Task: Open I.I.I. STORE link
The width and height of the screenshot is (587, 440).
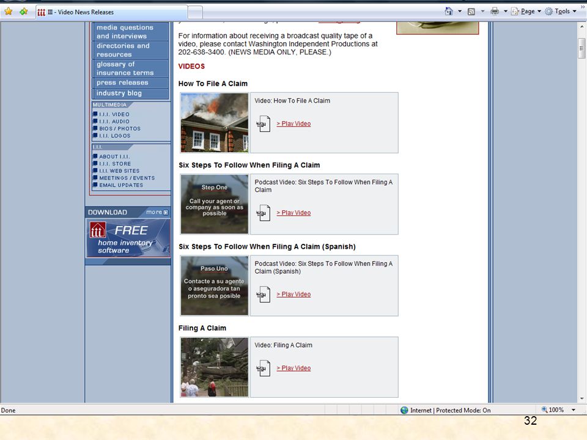Action: [x=115, y=164]
